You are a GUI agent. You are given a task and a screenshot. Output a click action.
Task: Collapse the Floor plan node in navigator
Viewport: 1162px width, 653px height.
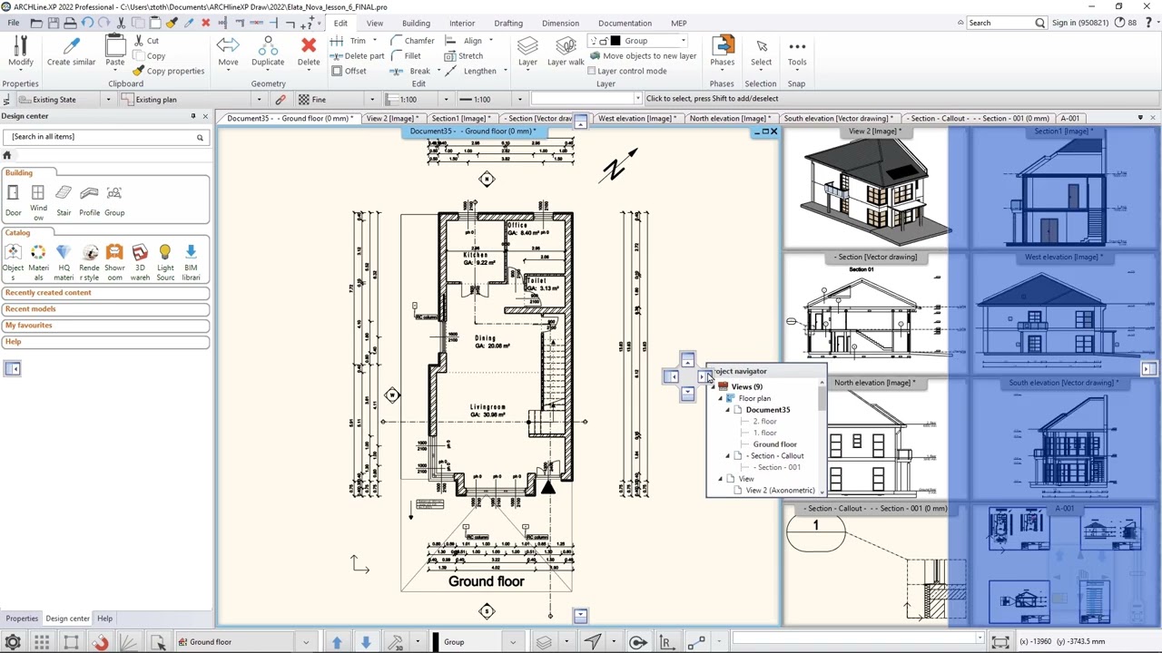pos(721,398)
